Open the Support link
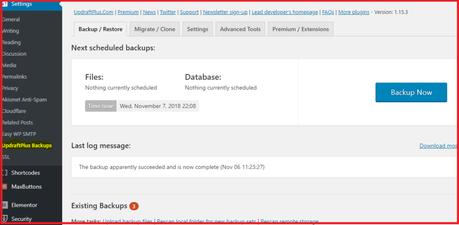Screen dimensions: 459x225 (190, 12)
